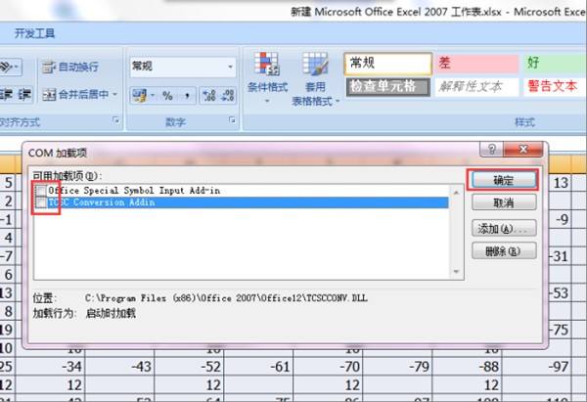Click add-in list scroll up arrow
The width and height of the screenshot is (587, 402).
coord(456,193)
